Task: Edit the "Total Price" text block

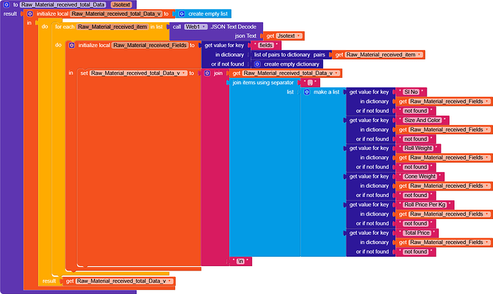Action: click(417, 233)
